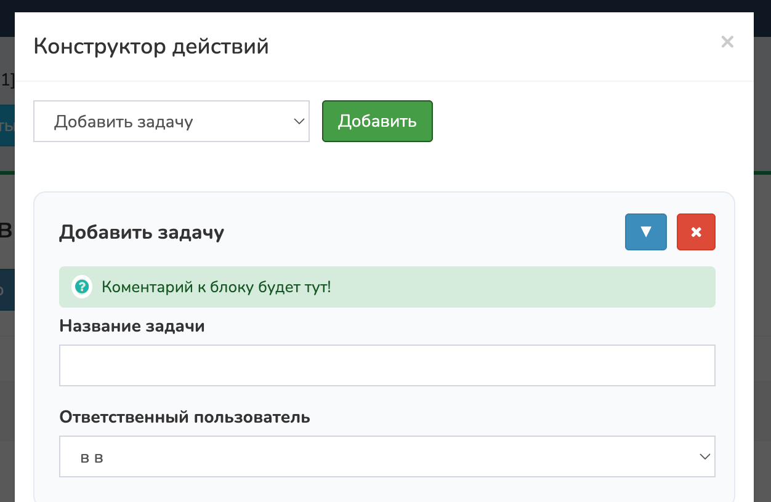
Task: Click the question mark help icon
Action: pos(81,287)
